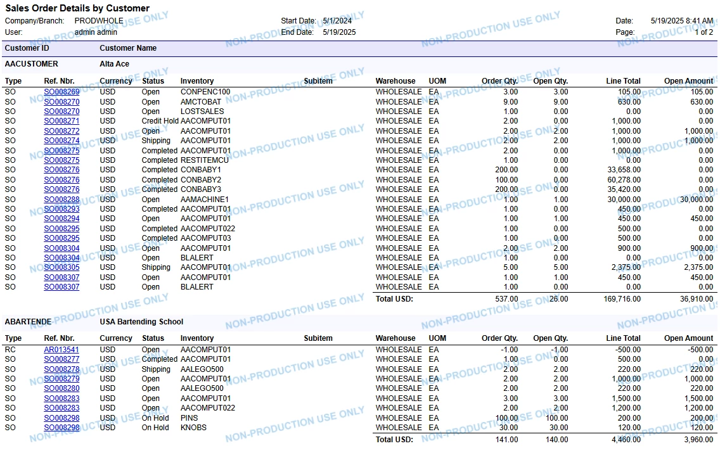The height and width of the screenshot is (453, 720).
Task: Open SO008283 link on the AACOMPUT01 row
Action: click(x=61, y=399)
